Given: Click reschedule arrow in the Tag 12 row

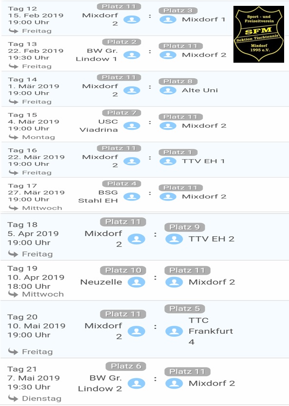Looking at the screenshot, I should pyautogui.click(x=14, y=31).
